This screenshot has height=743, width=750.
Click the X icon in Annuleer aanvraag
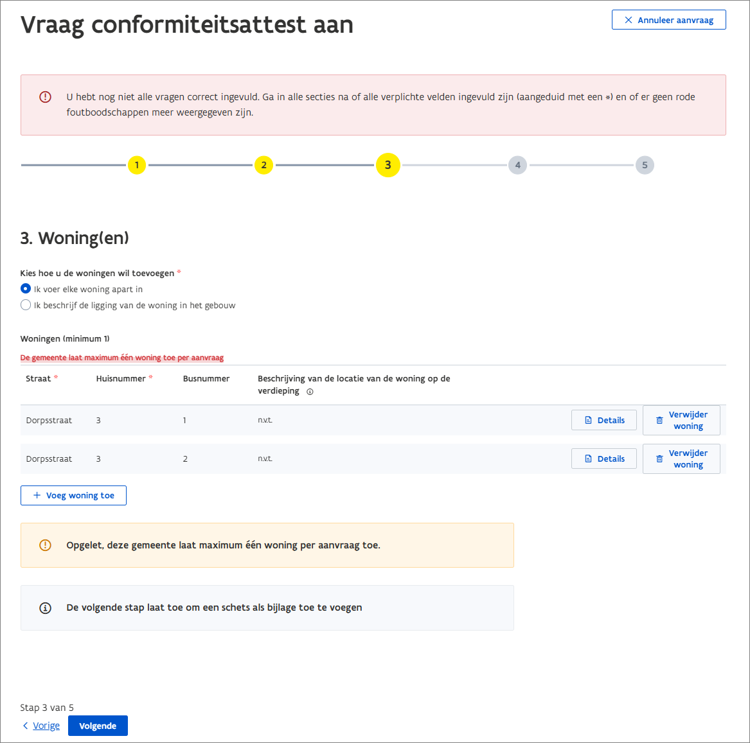click(629, 20)
